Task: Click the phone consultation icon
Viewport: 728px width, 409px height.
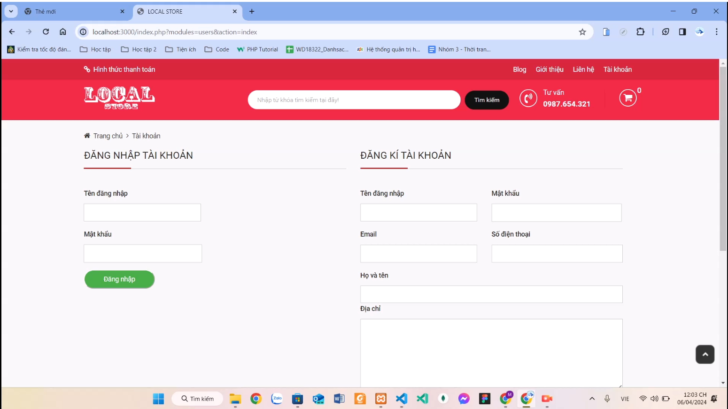Action: (528, 98)
